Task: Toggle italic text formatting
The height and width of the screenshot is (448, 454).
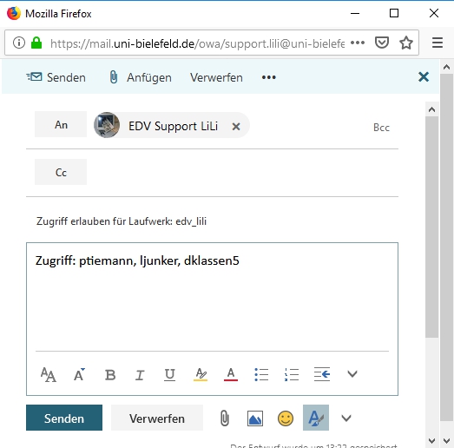Action: coord(140,375)
